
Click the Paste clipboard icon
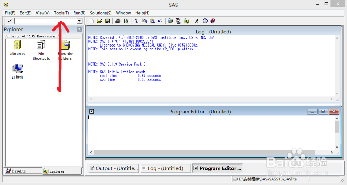[x=152, y=21]
